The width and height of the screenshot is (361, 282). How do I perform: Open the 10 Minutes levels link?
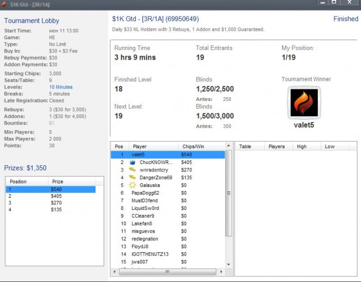pyautogui.click(x=61, y=87)
